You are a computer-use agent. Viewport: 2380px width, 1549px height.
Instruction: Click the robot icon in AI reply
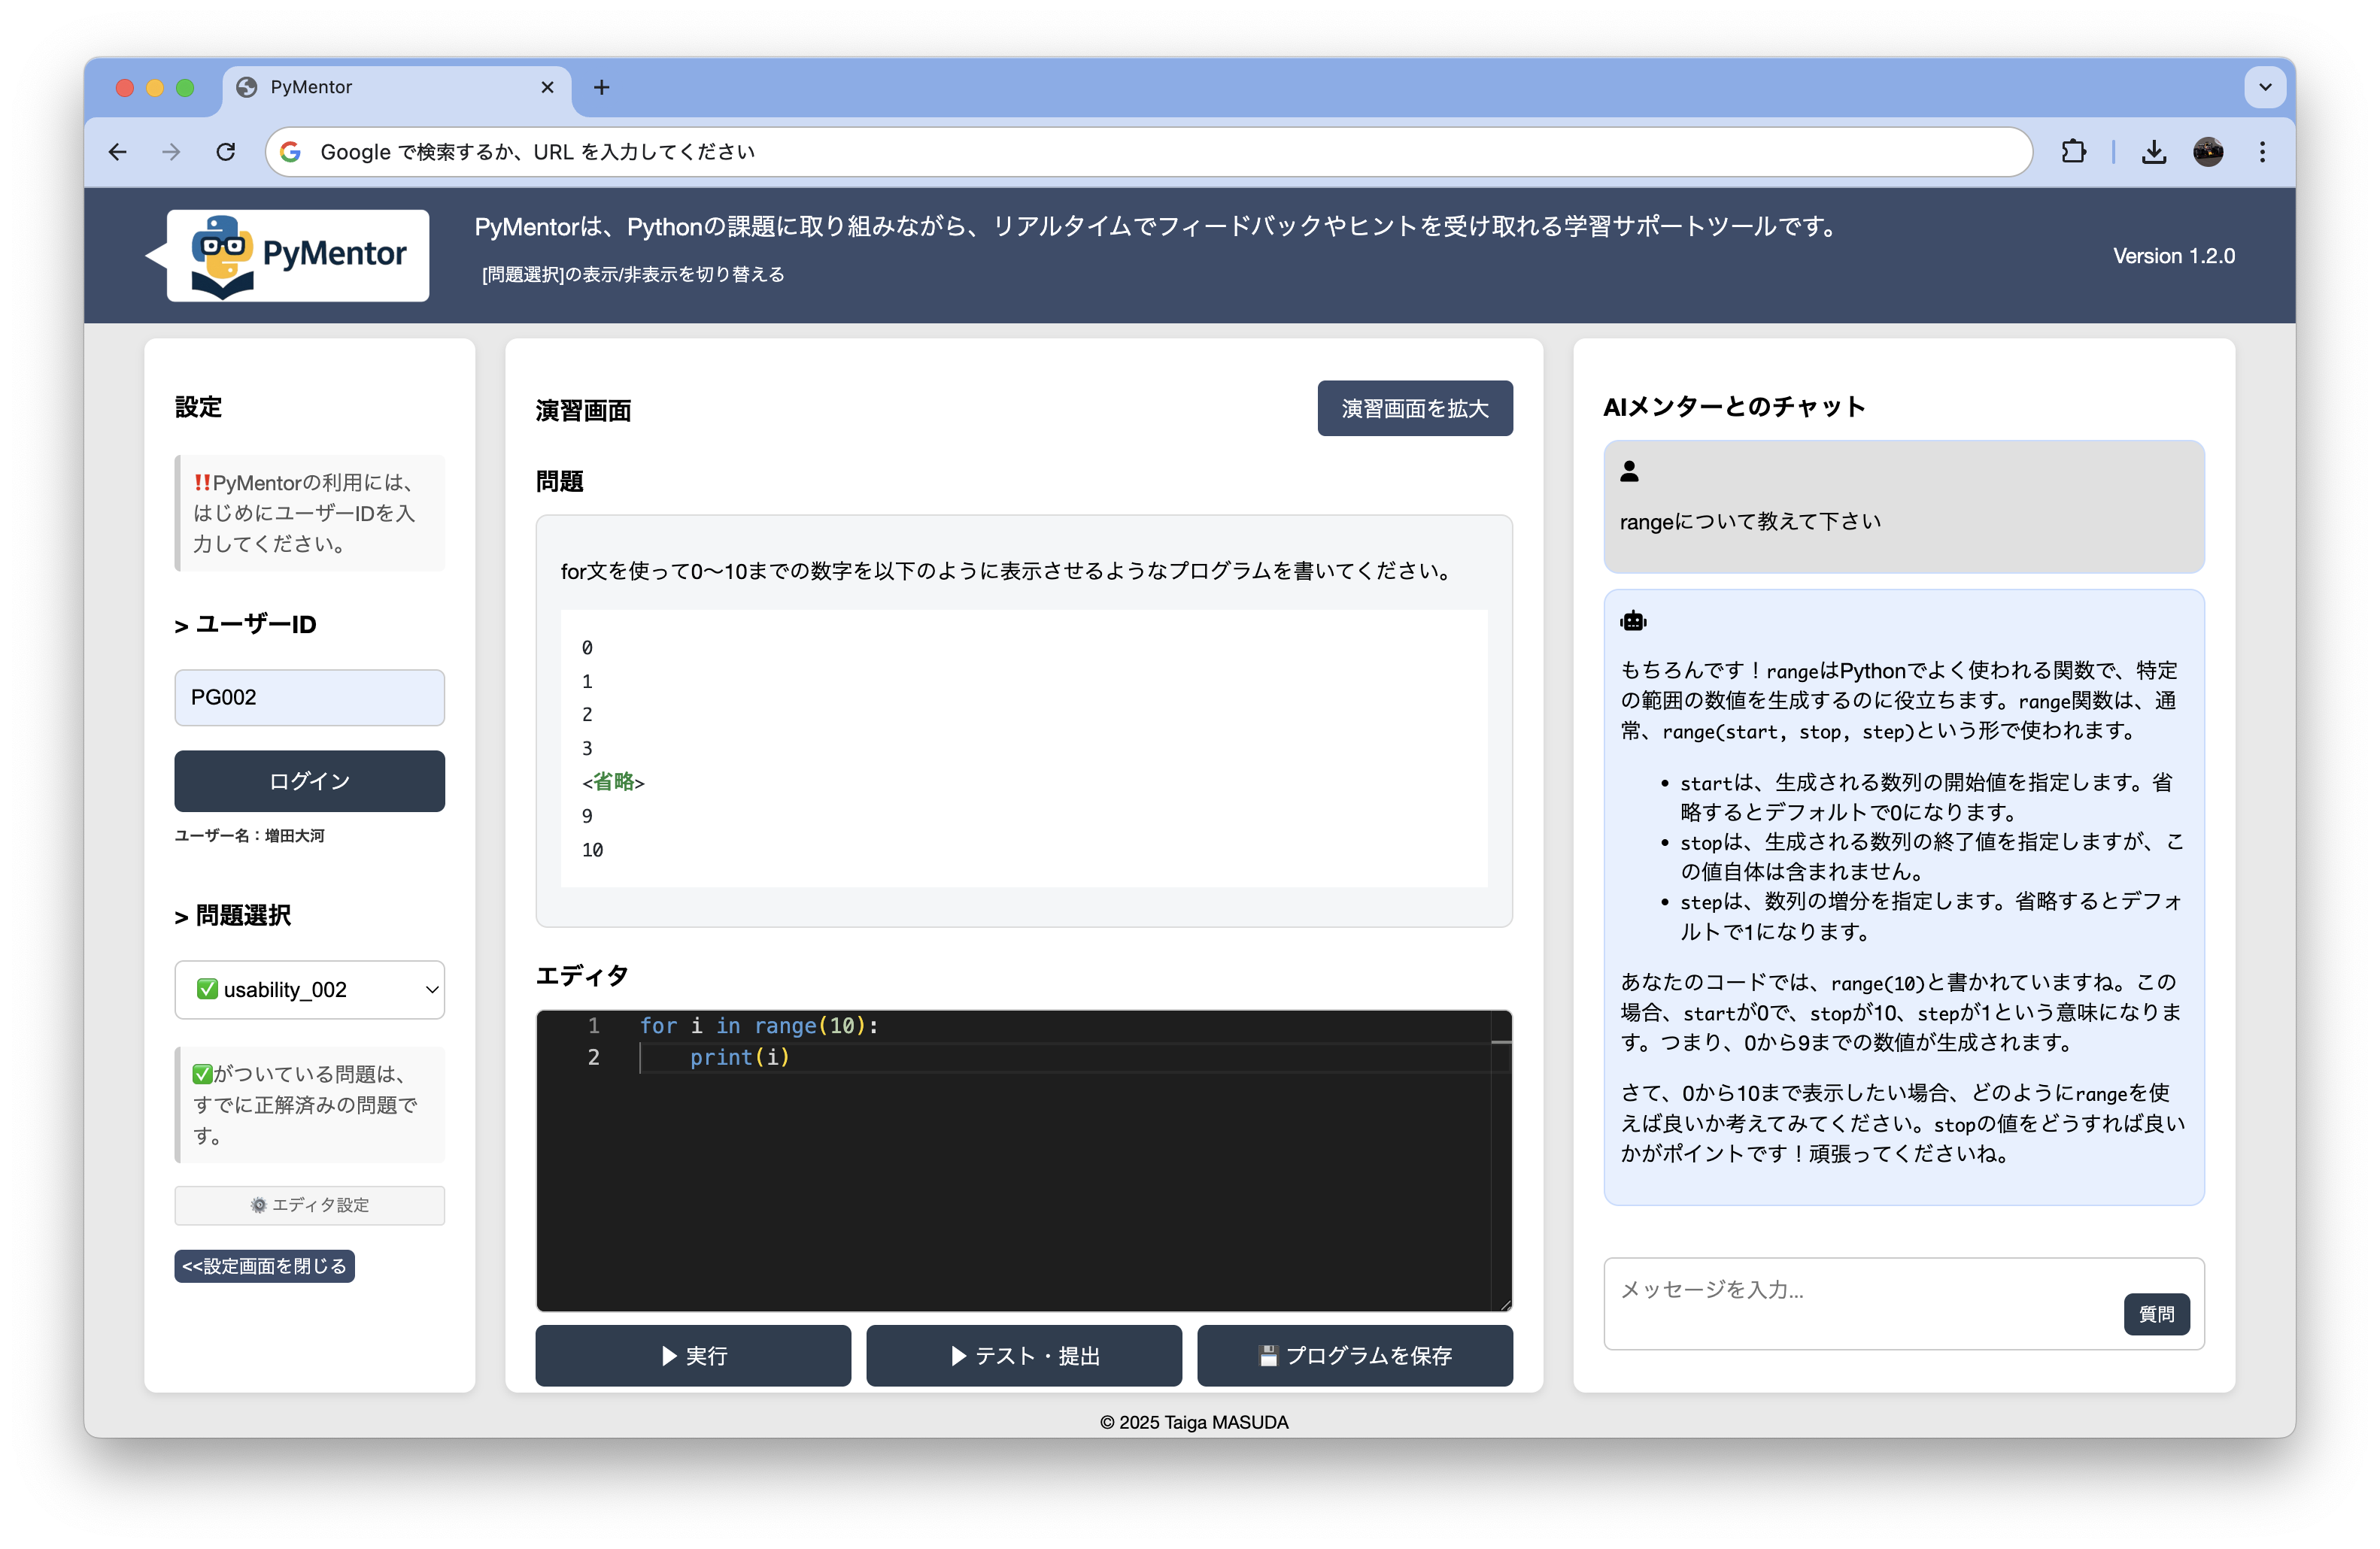[x=1633, y=622]
